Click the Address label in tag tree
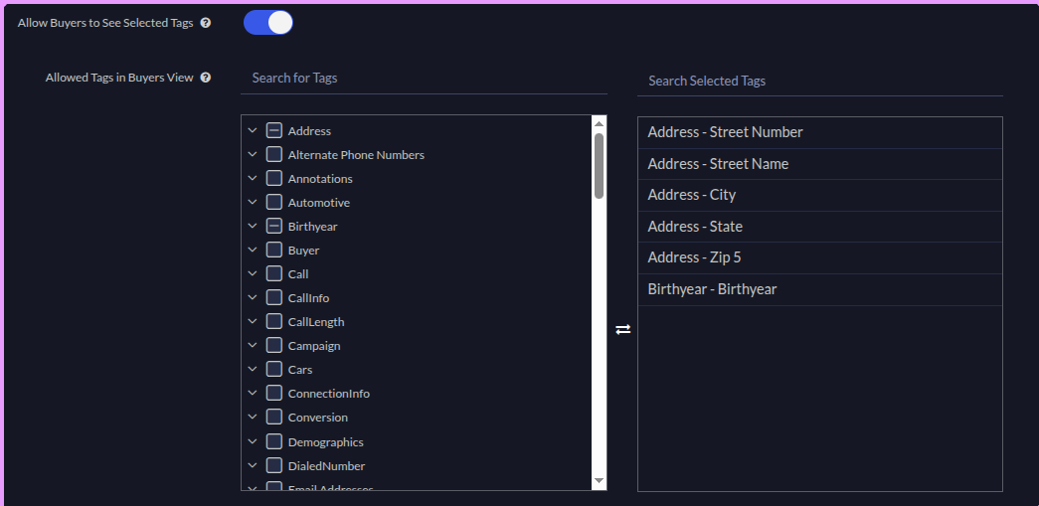Viewport: 1039px width, 506px height. point(309,131)
